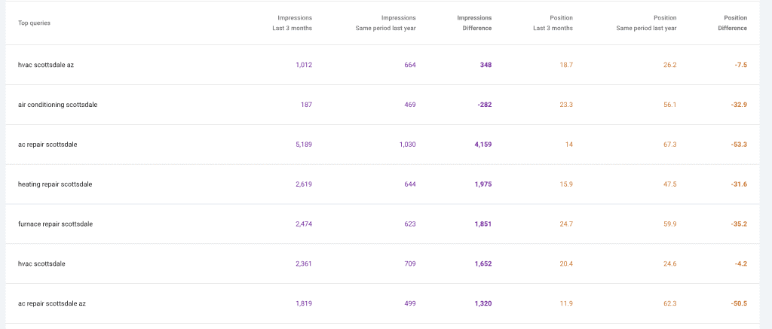
Task: Select the query 'hvac scottsdale'
Action: (42, 264)
